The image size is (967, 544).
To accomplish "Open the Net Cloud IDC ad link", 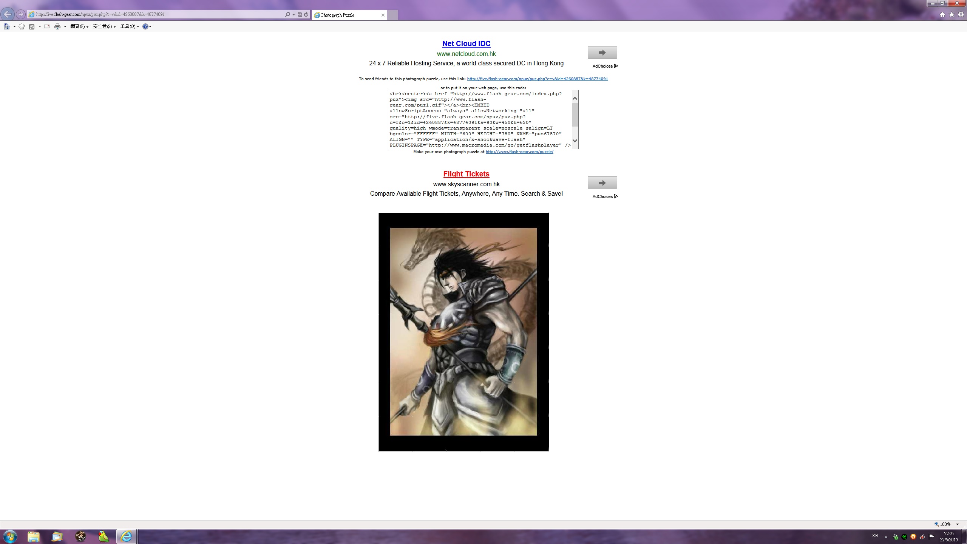I will (466, 43).
